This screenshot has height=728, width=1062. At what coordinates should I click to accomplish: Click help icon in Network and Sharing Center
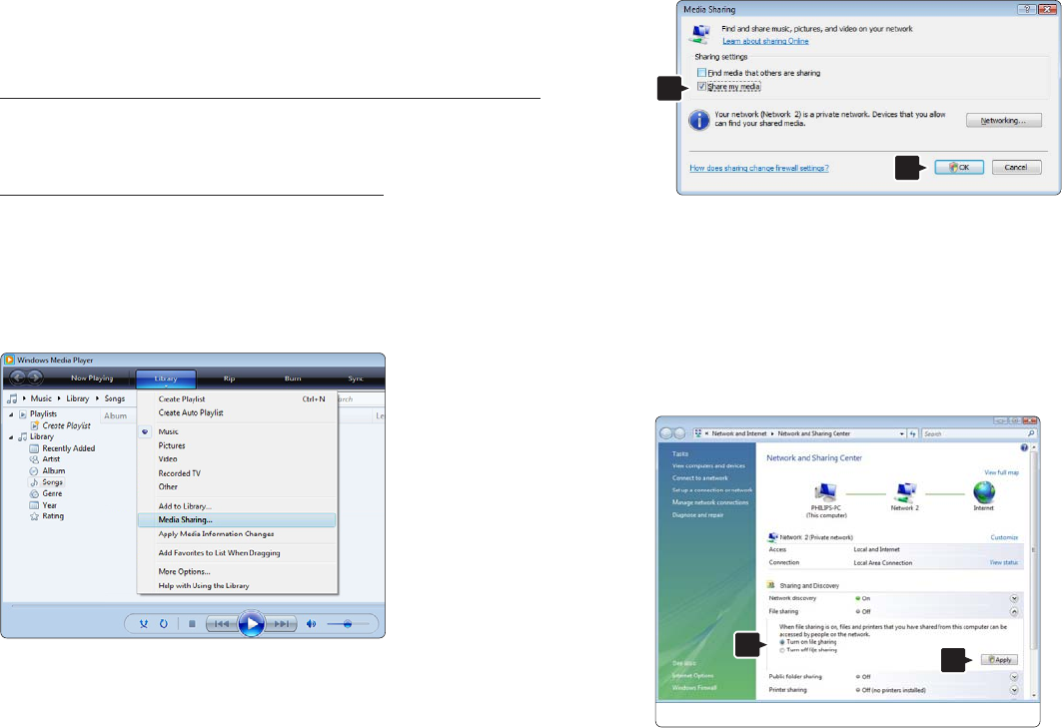coord(1024,447)
